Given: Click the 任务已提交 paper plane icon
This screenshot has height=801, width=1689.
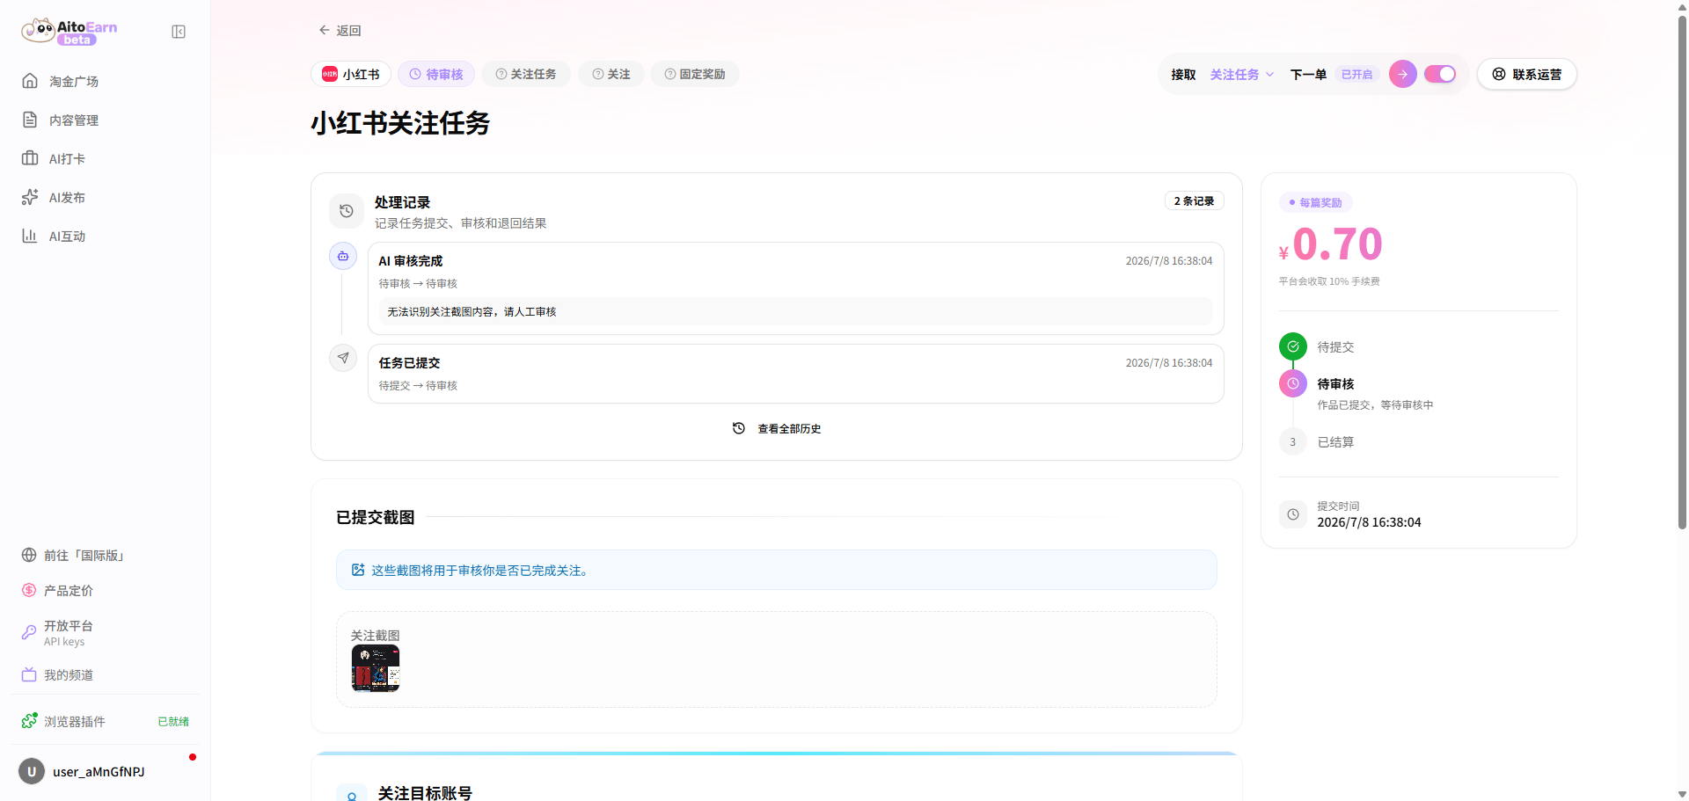Looking at the screenshot, I should click(343, 358).
